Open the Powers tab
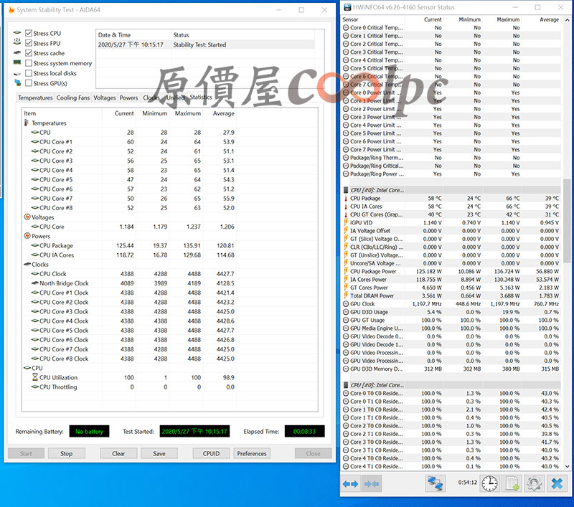Screen dimensions: 574x507 point(128,98)
